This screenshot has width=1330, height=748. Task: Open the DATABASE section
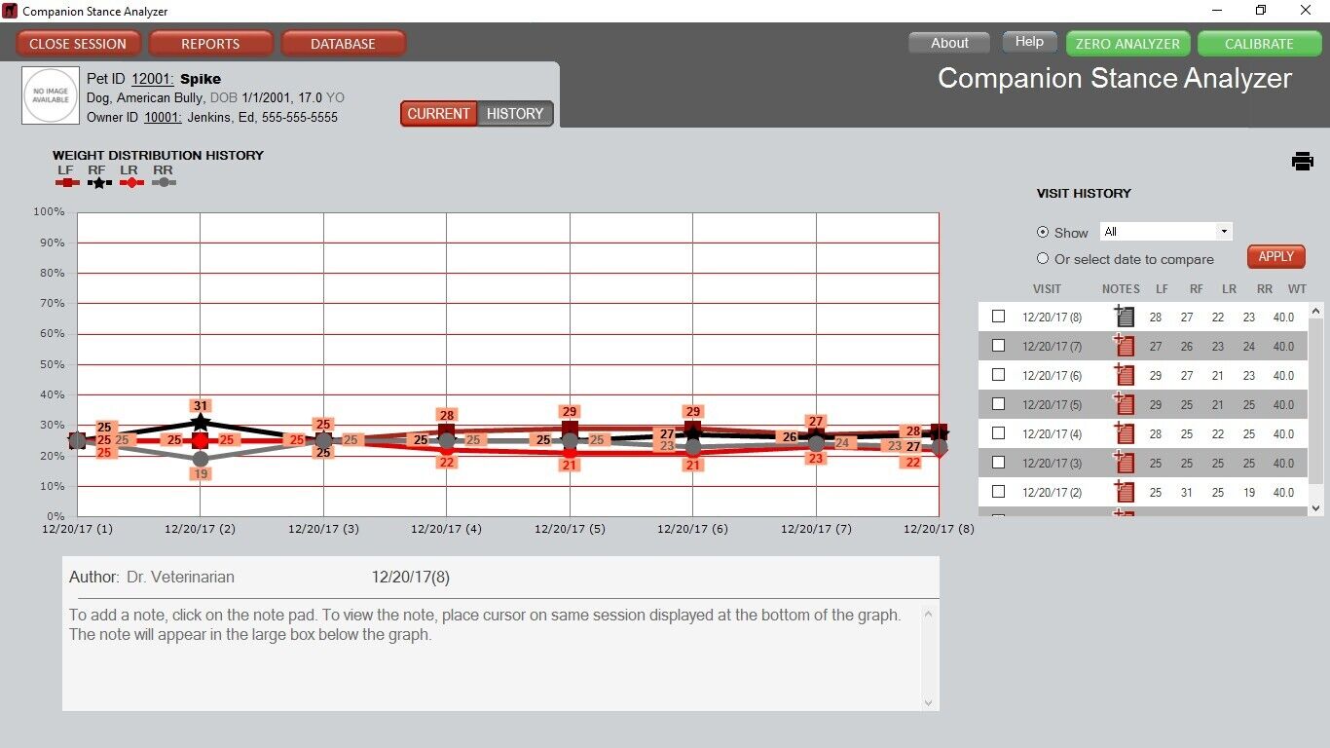click(x=343, y=44)
